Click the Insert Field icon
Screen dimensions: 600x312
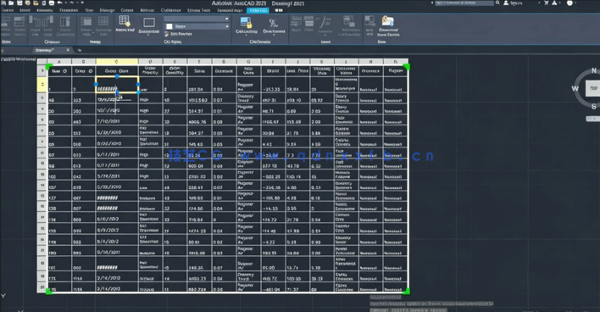[x=308, y=22]
